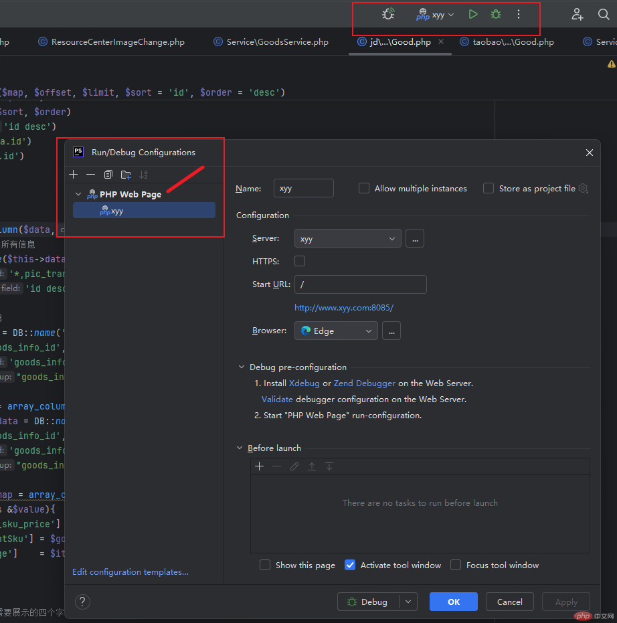The image size is (617, 623).
Task: Enable the HTTPS checkbox
Action: click(x=300, y=261)
